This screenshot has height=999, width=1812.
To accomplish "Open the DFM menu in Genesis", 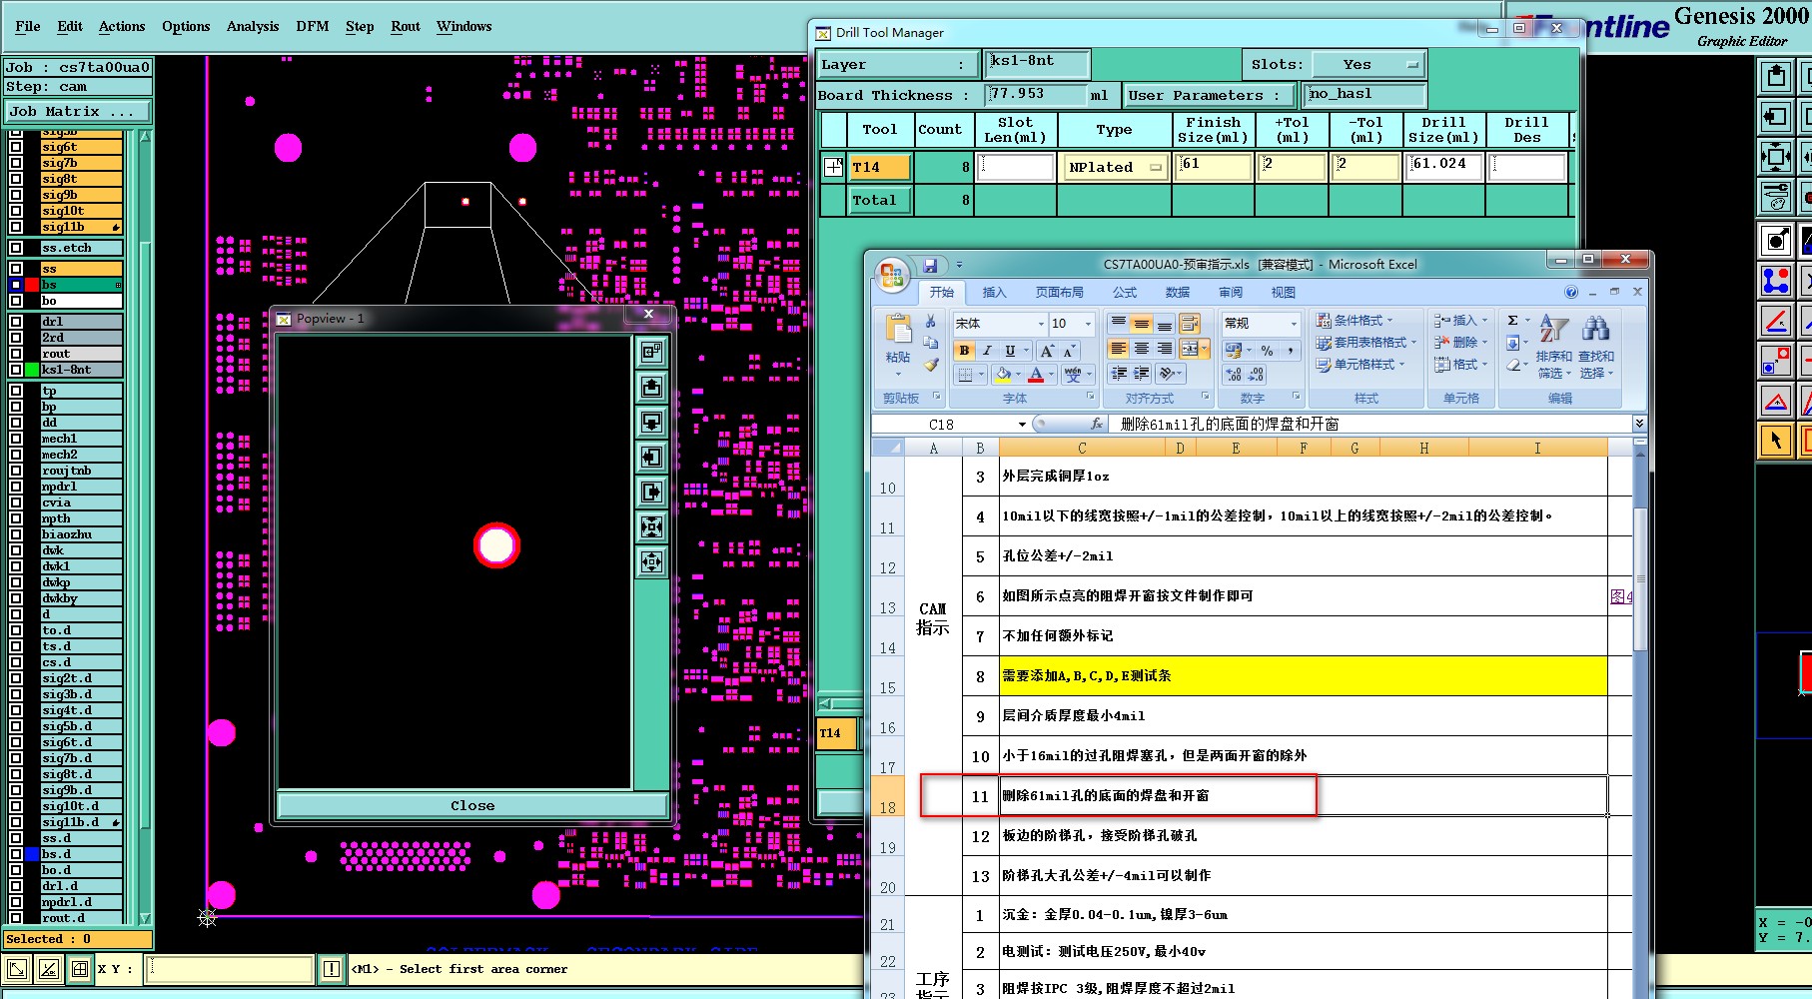I will (x=313, y=27).
